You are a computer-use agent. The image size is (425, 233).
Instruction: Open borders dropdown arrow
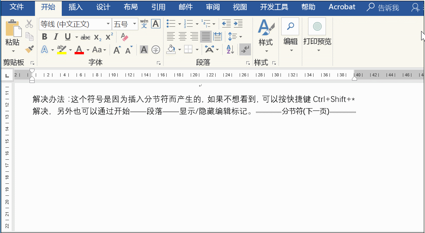197,50
